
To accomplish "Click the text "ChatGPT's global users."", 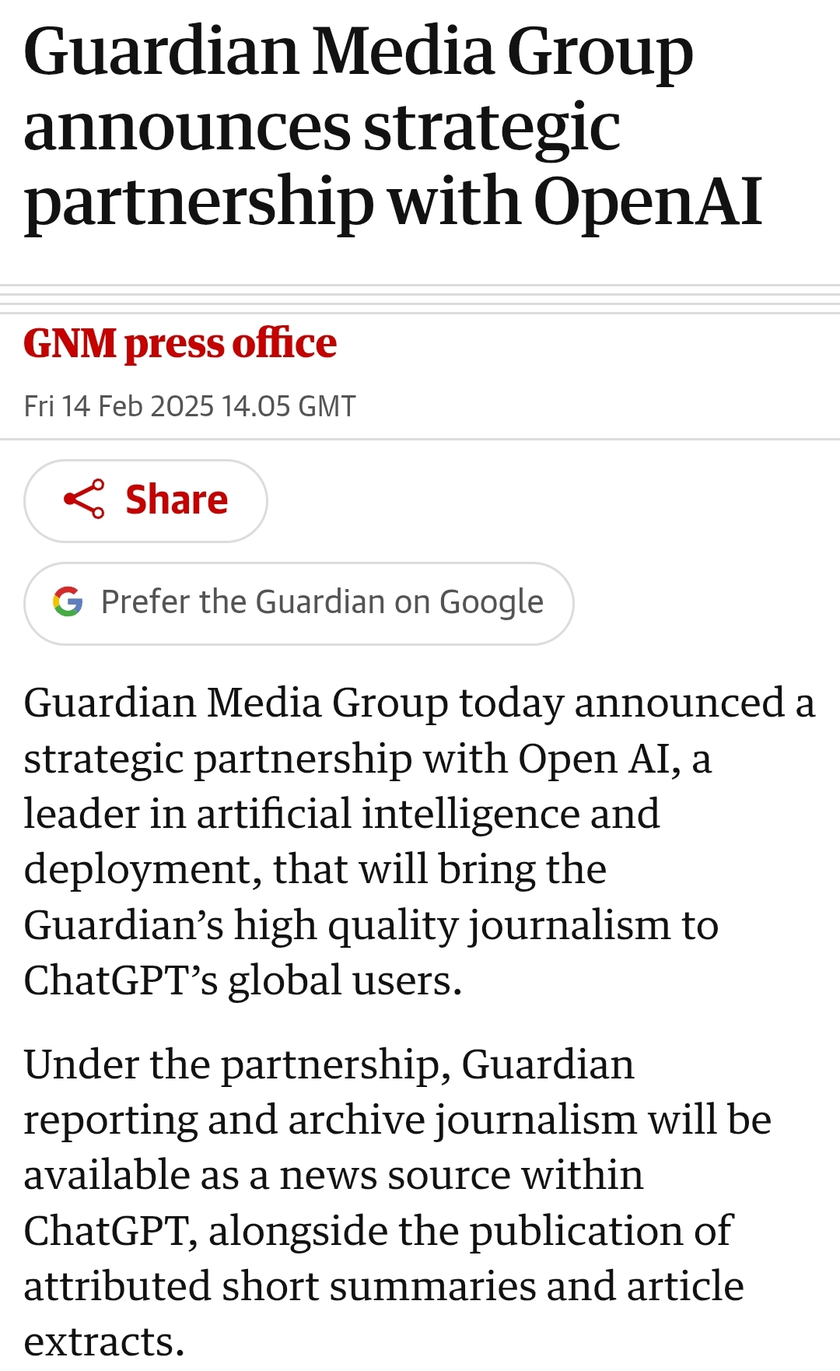I will pos(243,980).
